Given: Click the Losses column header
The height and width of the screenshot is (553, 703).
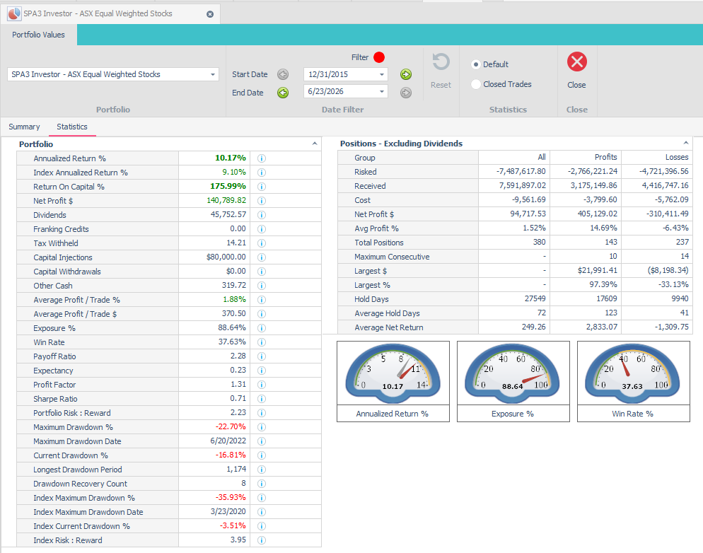Looking at the screenshot, I should pos(677,157).
